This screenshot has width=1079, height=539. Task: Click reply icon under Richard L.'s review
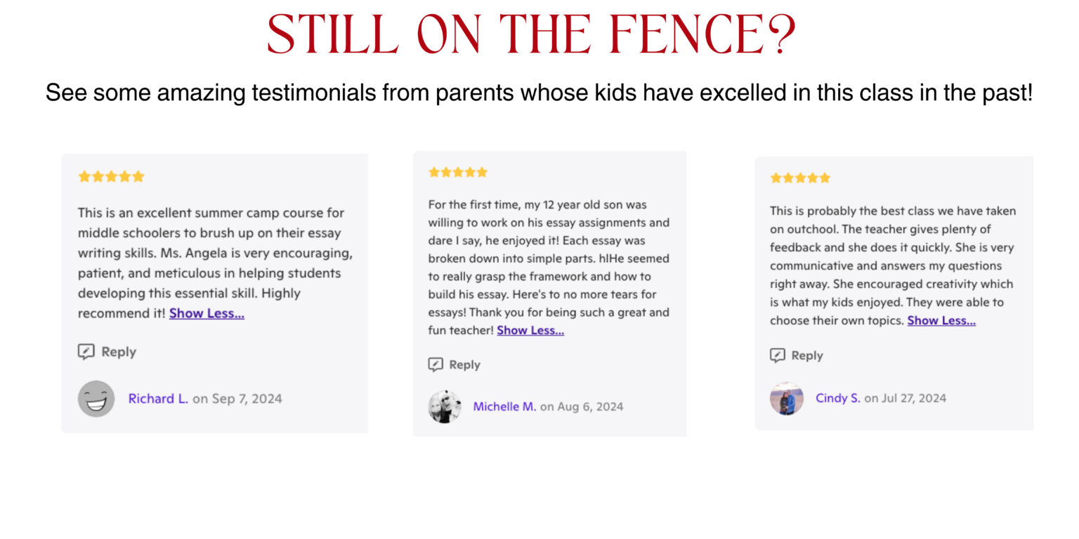(86, 352)
